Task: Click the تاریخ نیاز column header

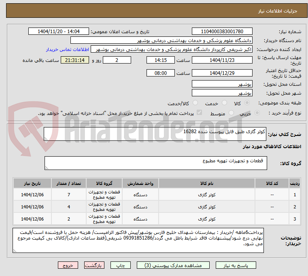Action: pos(32,183)
